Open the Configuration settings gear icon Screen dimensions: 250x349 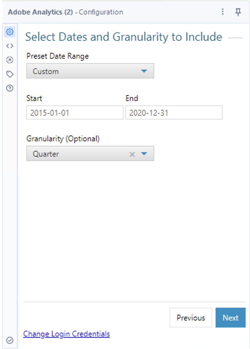(x=10, y=32)
